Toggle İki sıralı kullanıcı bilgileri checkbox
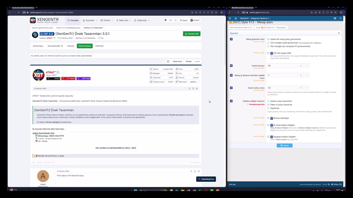353x198 pixels. click(268, 125)
